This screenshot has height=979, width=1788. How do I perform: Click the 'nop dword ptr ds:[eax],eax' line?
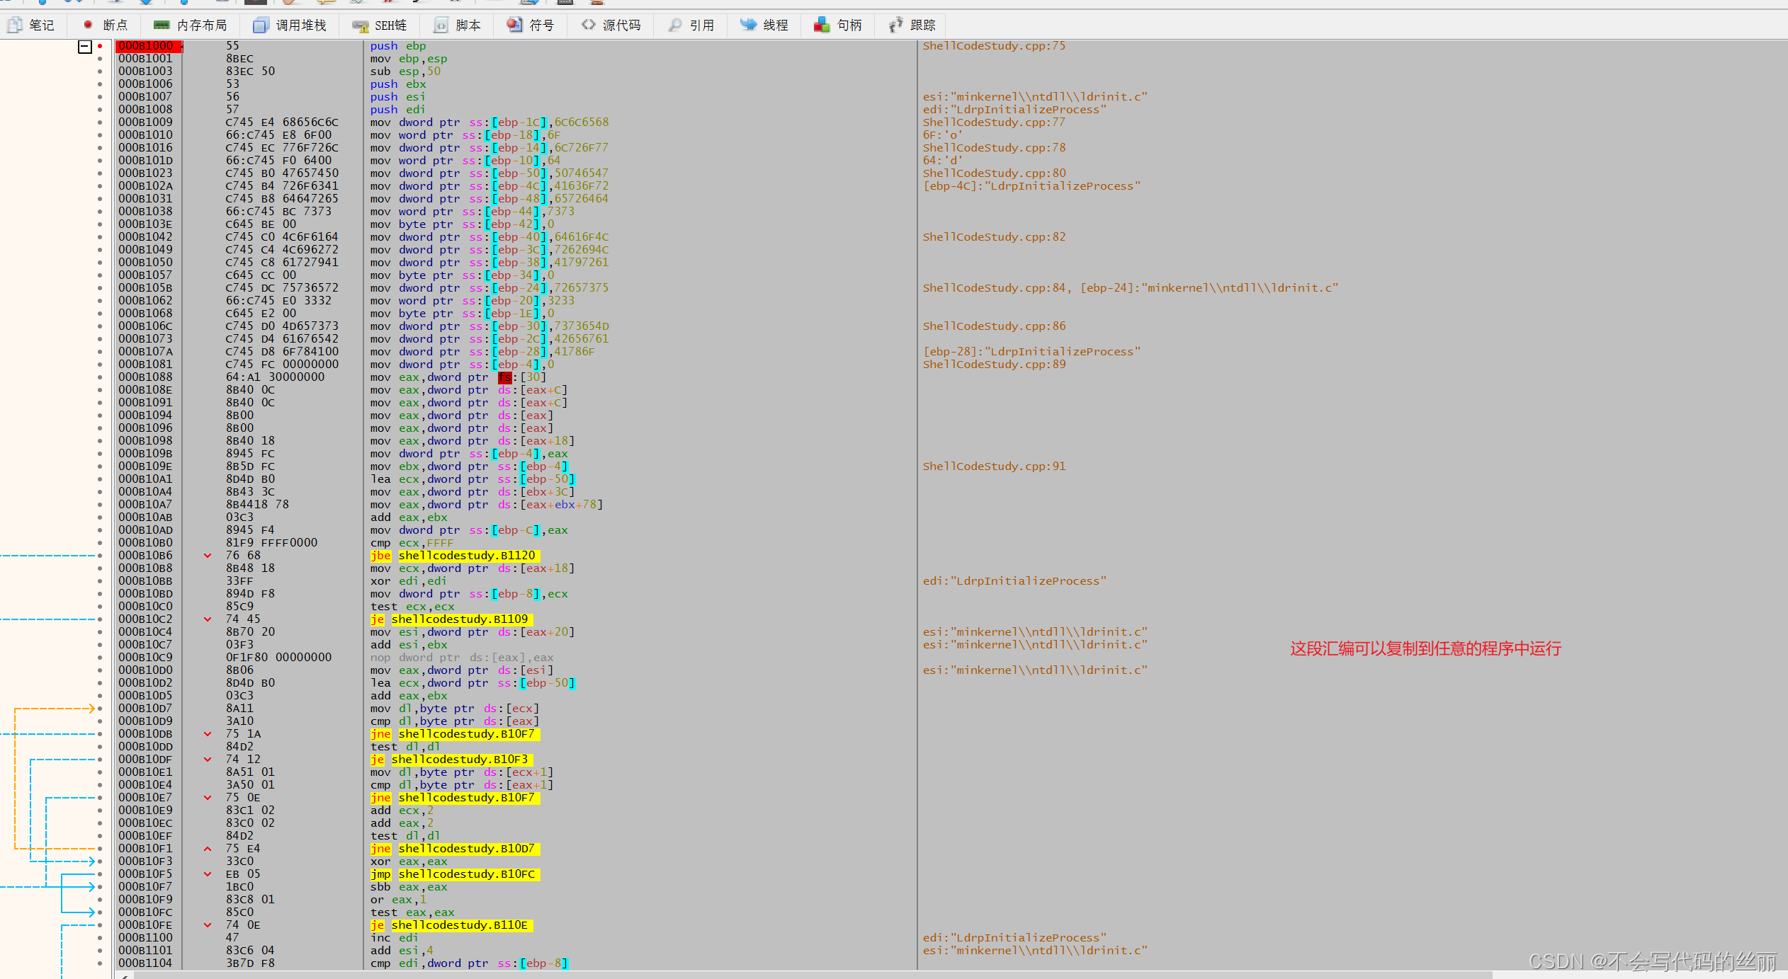pos(462,658)
